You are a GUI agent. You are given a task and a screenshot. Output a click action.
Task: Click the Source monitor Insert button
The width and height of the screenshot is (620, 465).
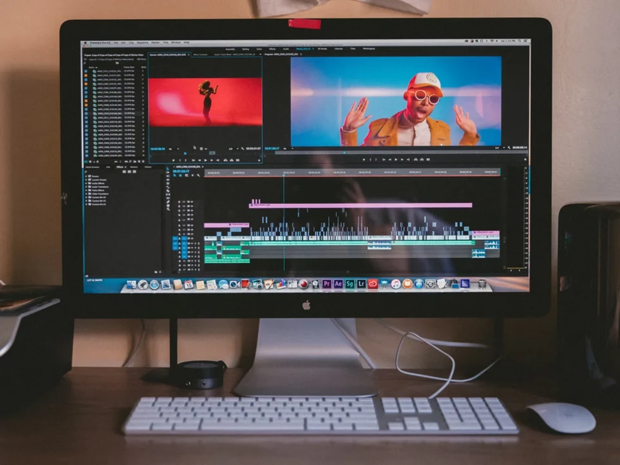click(x=226, y=160)
